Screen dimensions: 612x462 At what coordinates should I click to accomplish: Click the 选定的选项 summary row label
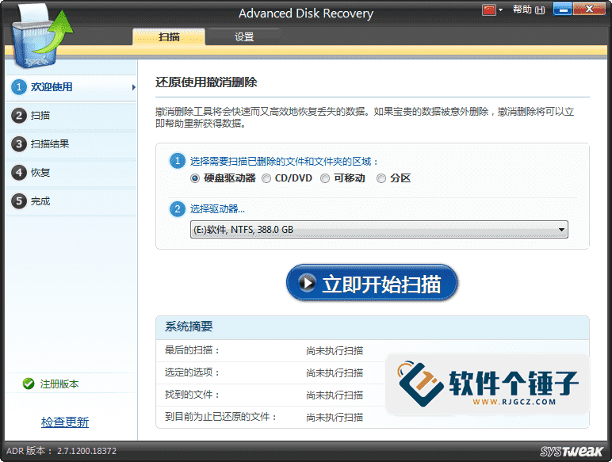(x=192, y=372)
